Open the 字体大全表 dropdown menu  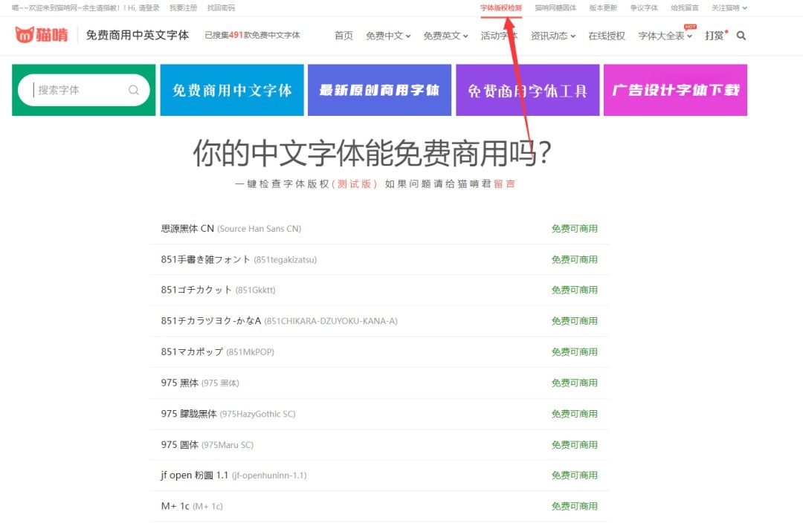tap(665, 36)
